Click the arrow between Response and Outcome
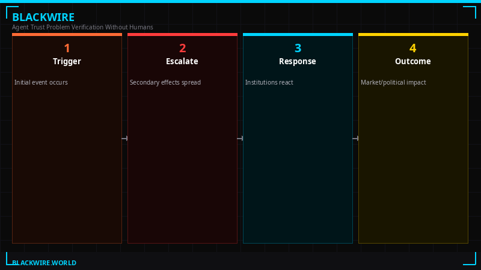Viewport: 481px width, 270px height. pos(355,139)
